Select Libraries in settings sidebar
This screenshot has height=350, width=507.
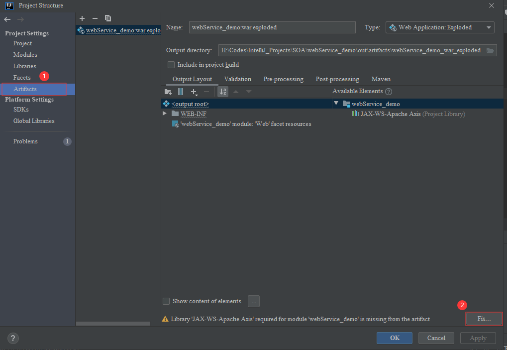point(24,66)
